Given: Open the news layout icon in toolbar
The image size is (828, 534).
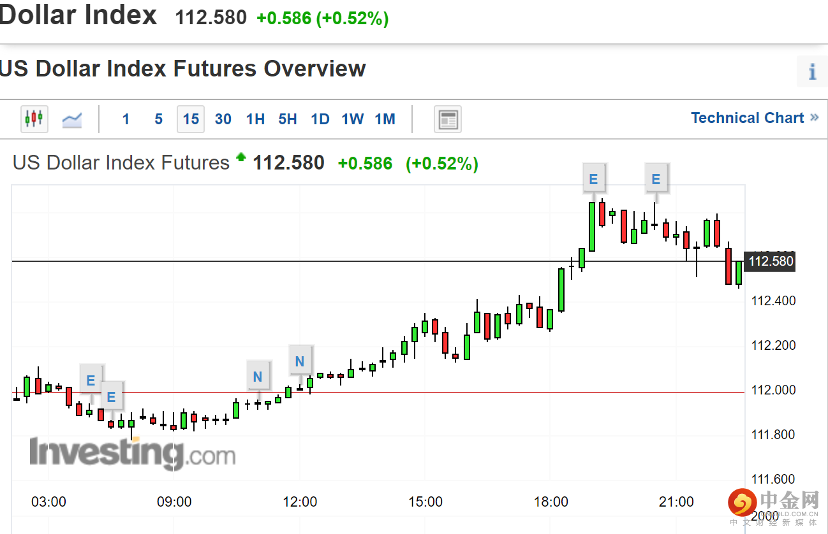Looking at the screenshot, I should pyautogui.click(x=448, y=119).
